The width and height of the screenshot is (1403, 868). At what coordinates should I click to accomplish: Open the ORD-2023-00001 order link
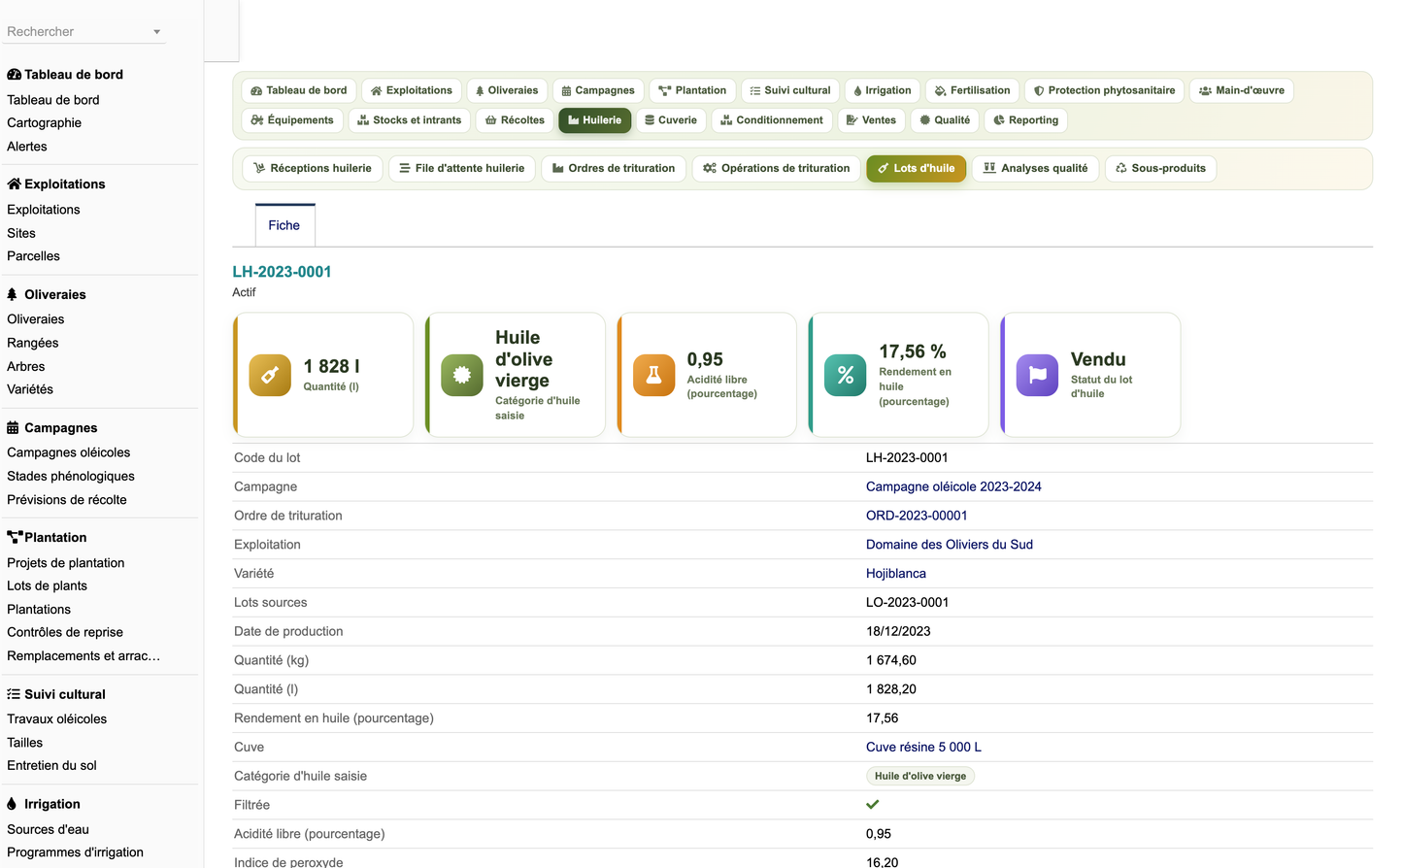pos(917,516)
